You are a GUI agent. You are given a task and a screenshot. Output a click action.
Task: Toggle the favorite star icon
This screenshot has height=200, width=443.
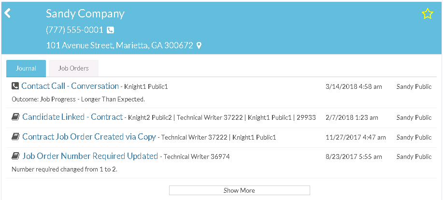[x=427, y=14]
